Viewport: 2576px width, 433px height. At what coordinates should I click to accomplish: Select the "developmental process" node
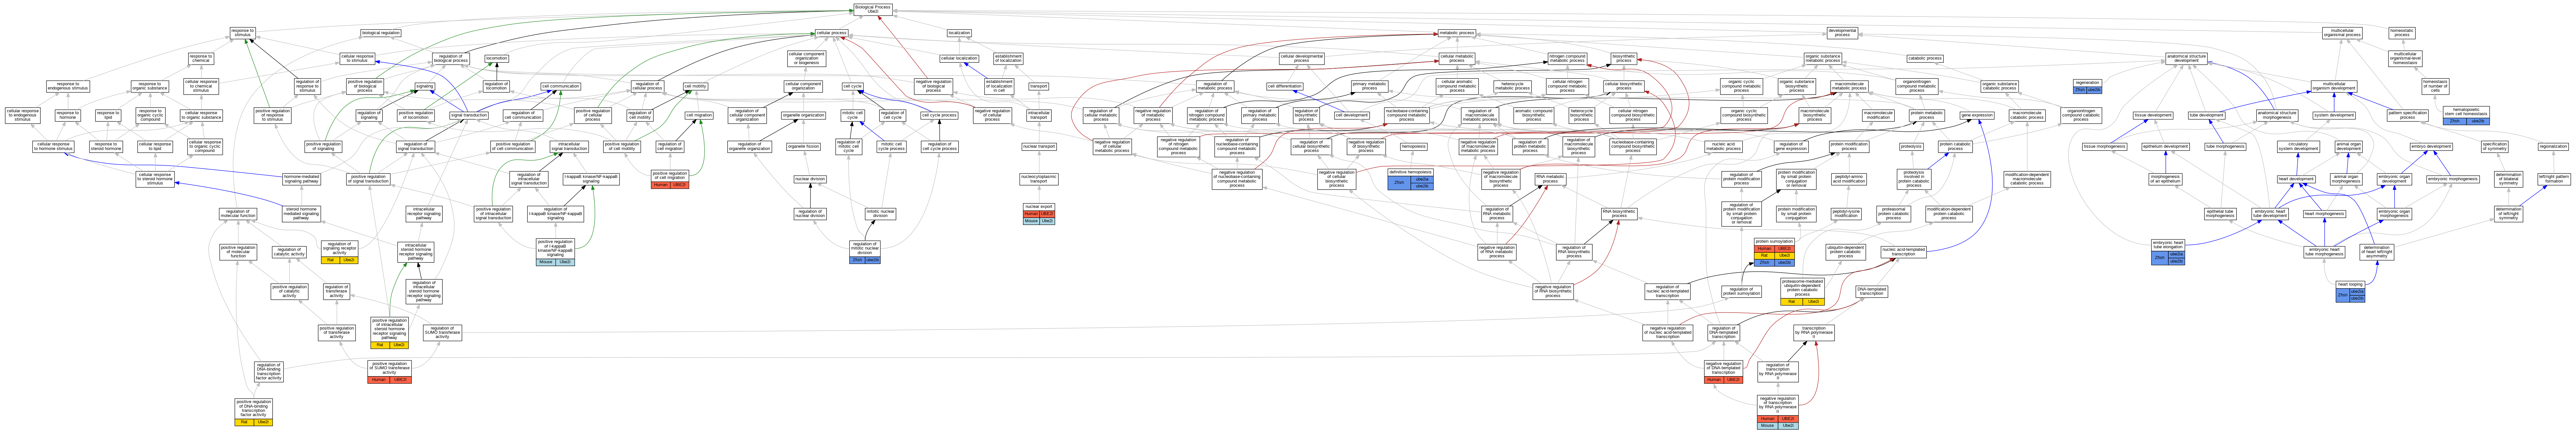click(x=1842, y=33)
